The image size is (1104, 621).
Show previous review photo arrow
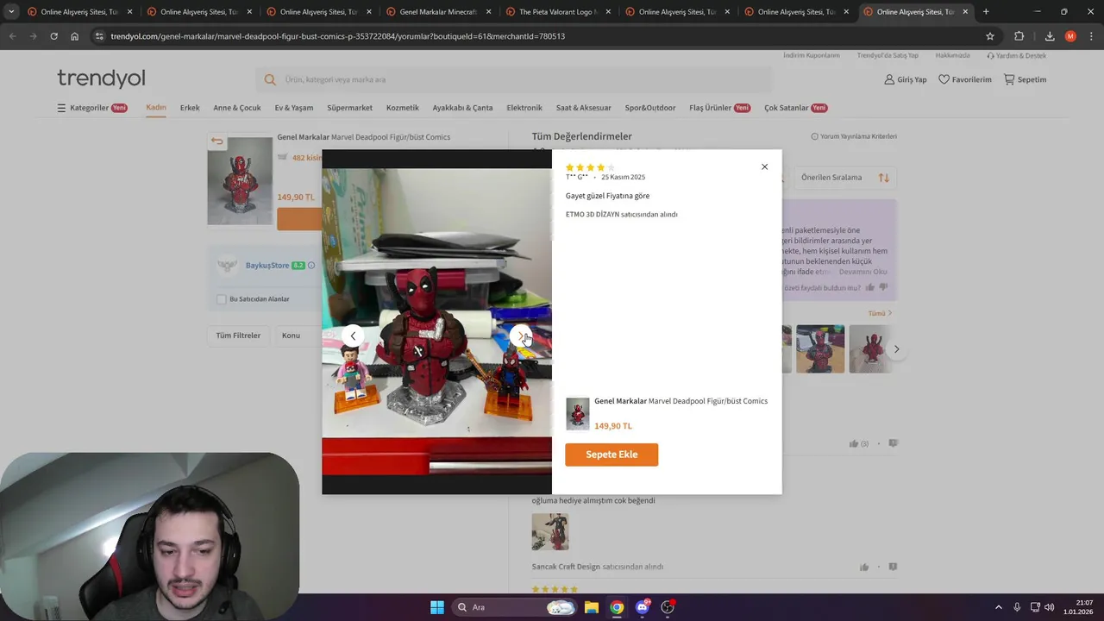[x=353, y=336]
